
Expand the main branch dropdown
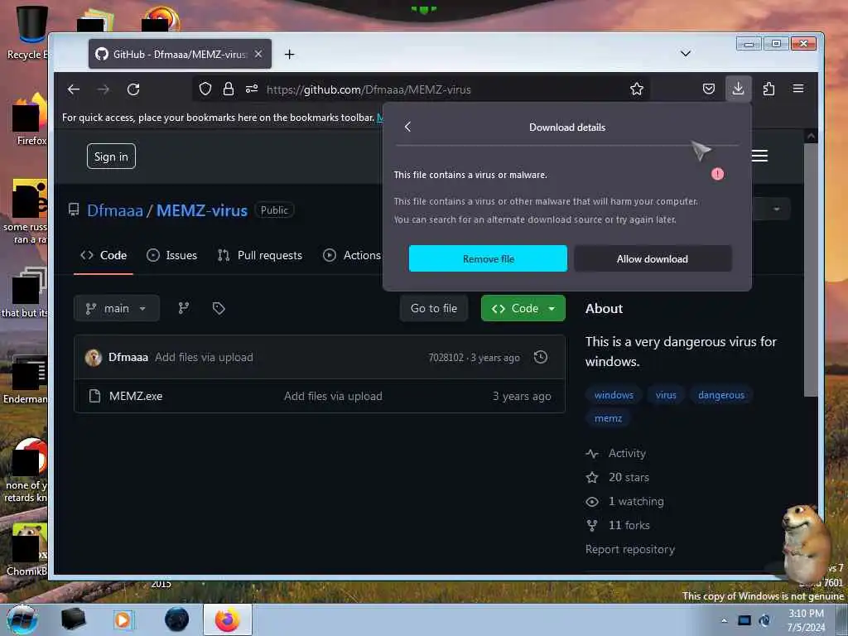[116, 308]
